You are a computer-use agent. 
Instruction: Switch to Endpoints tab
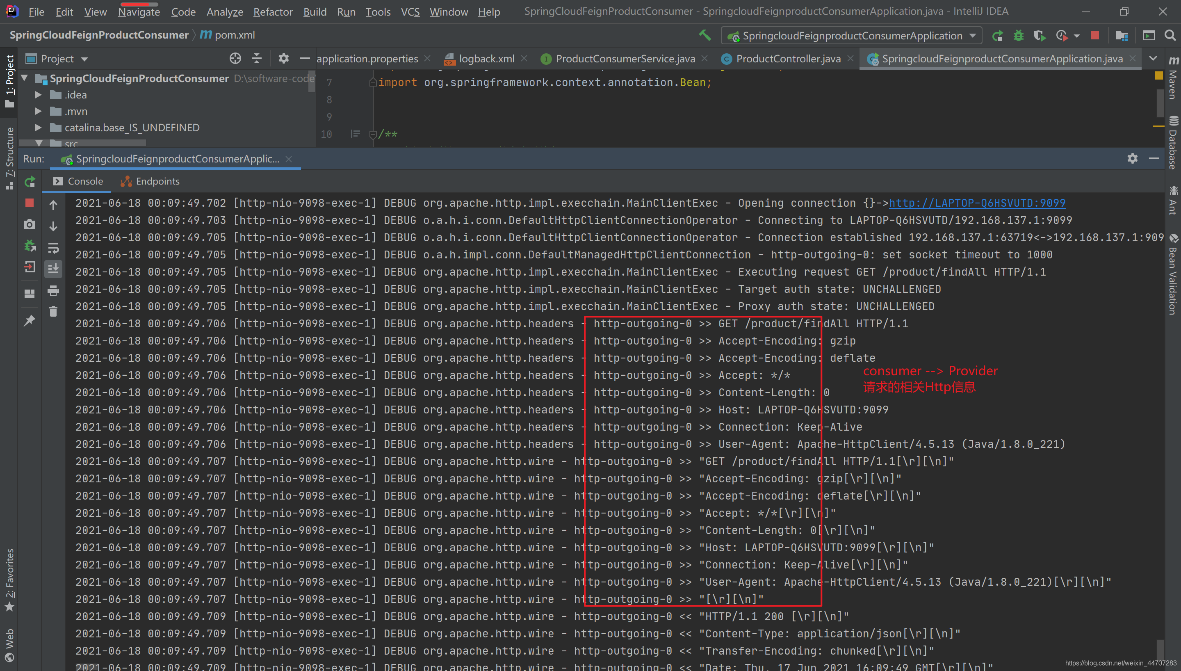[x=150, y=181]
